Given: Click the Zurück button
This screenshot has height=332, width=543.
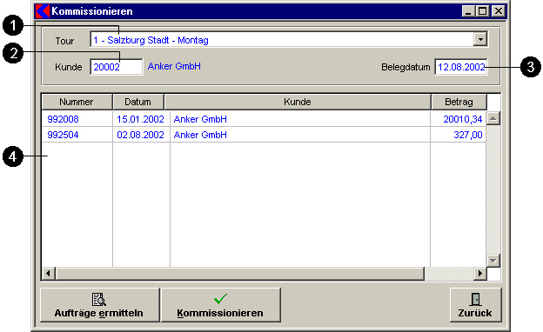Looking at the screenshot, I should tap(475, 305).
